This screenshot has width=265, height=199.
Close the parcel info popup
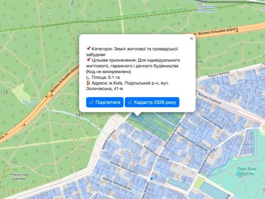[x=192, y=38]
